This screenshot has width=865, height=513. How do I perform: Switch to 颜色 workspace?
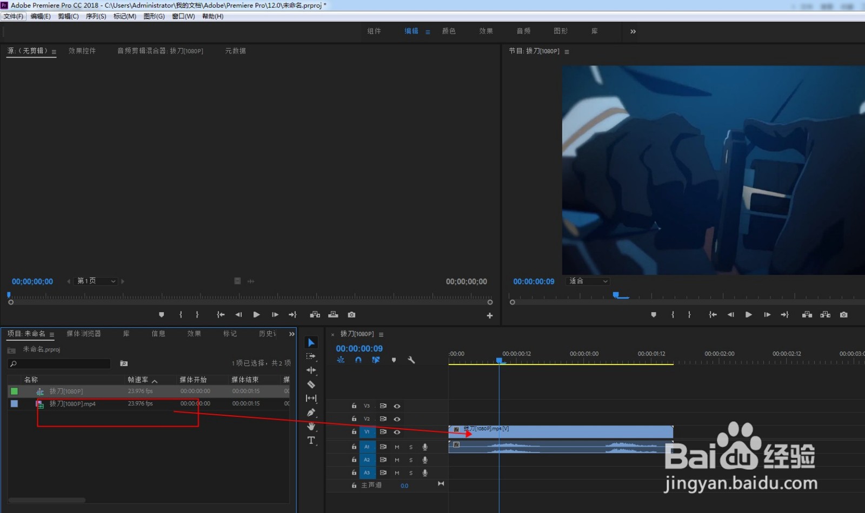[449, 31]
